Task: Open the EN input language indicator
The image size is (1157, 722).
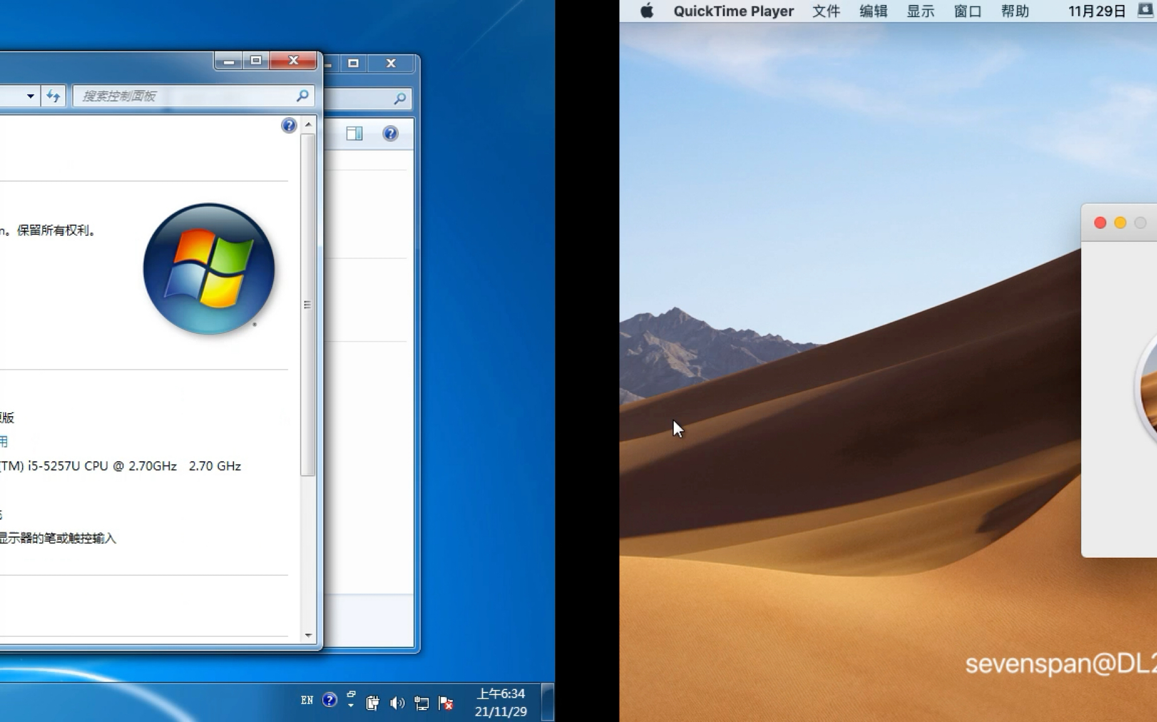Action: tap(307, 701)
